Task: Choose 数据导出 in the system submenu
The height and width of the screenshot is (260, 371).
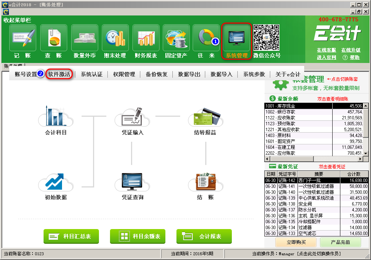Action: pos(189,74)
